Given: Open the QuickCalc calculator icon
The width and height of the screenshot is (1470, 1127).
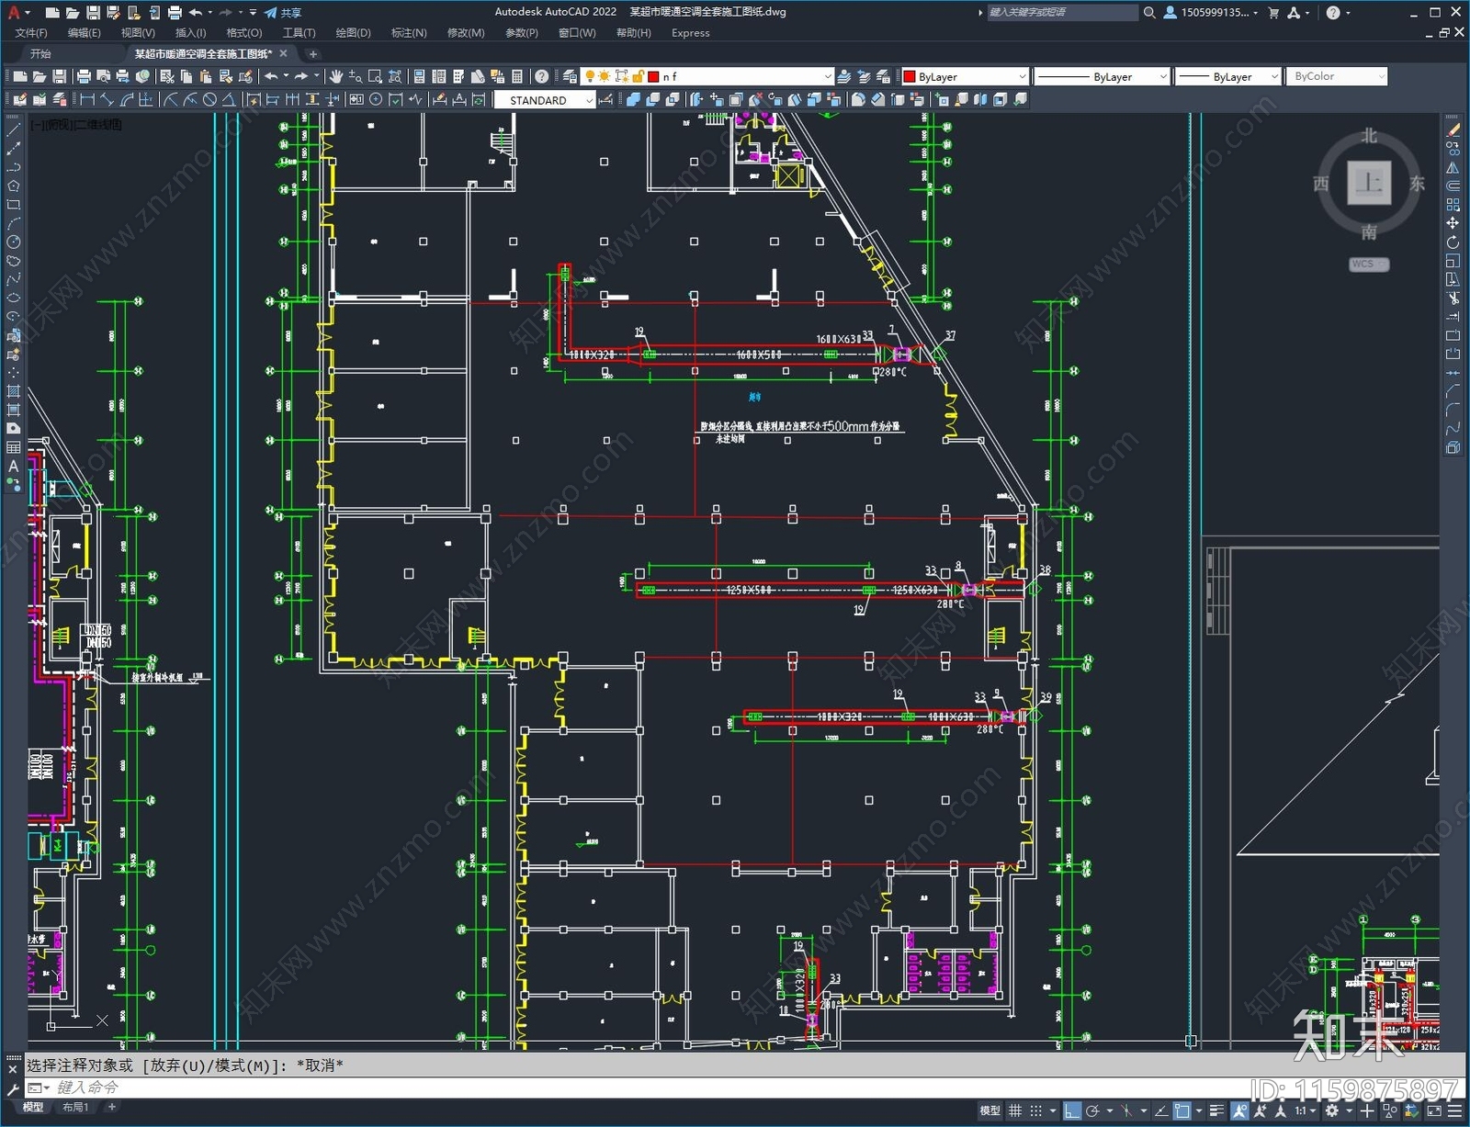Looking at the screenshot, I should (517, 76).
